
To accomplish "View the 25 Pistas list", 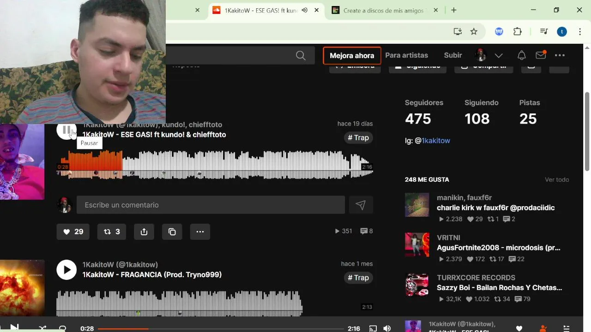I will tap(530, 112).
